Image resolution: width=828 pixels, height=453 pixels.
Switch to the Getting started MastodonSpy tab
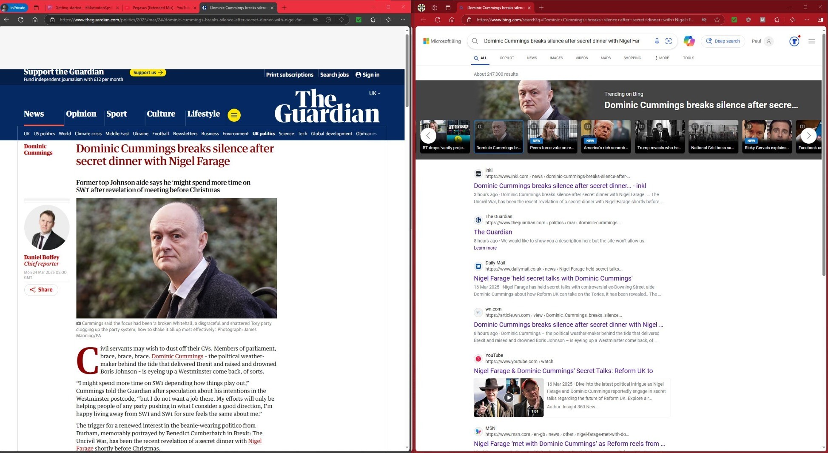(x=83, y=8)
